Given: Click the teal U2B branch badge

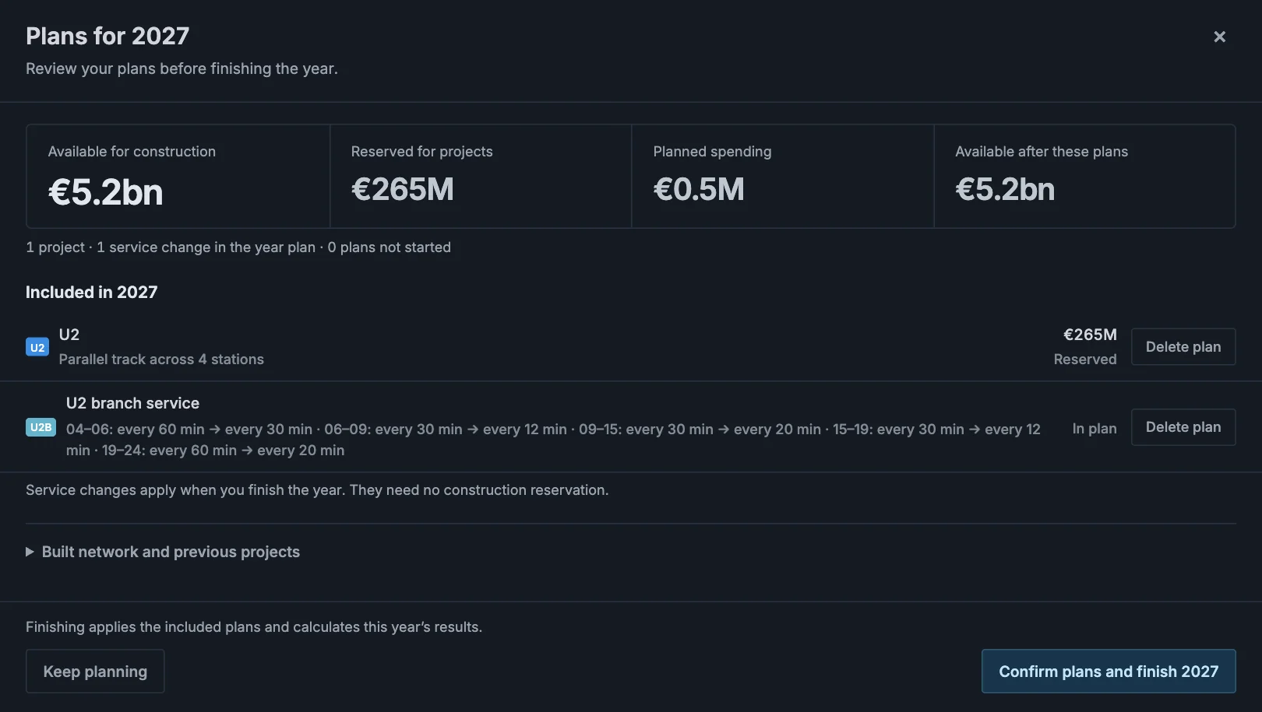Looking at the screenshot, I should (41, 427).
